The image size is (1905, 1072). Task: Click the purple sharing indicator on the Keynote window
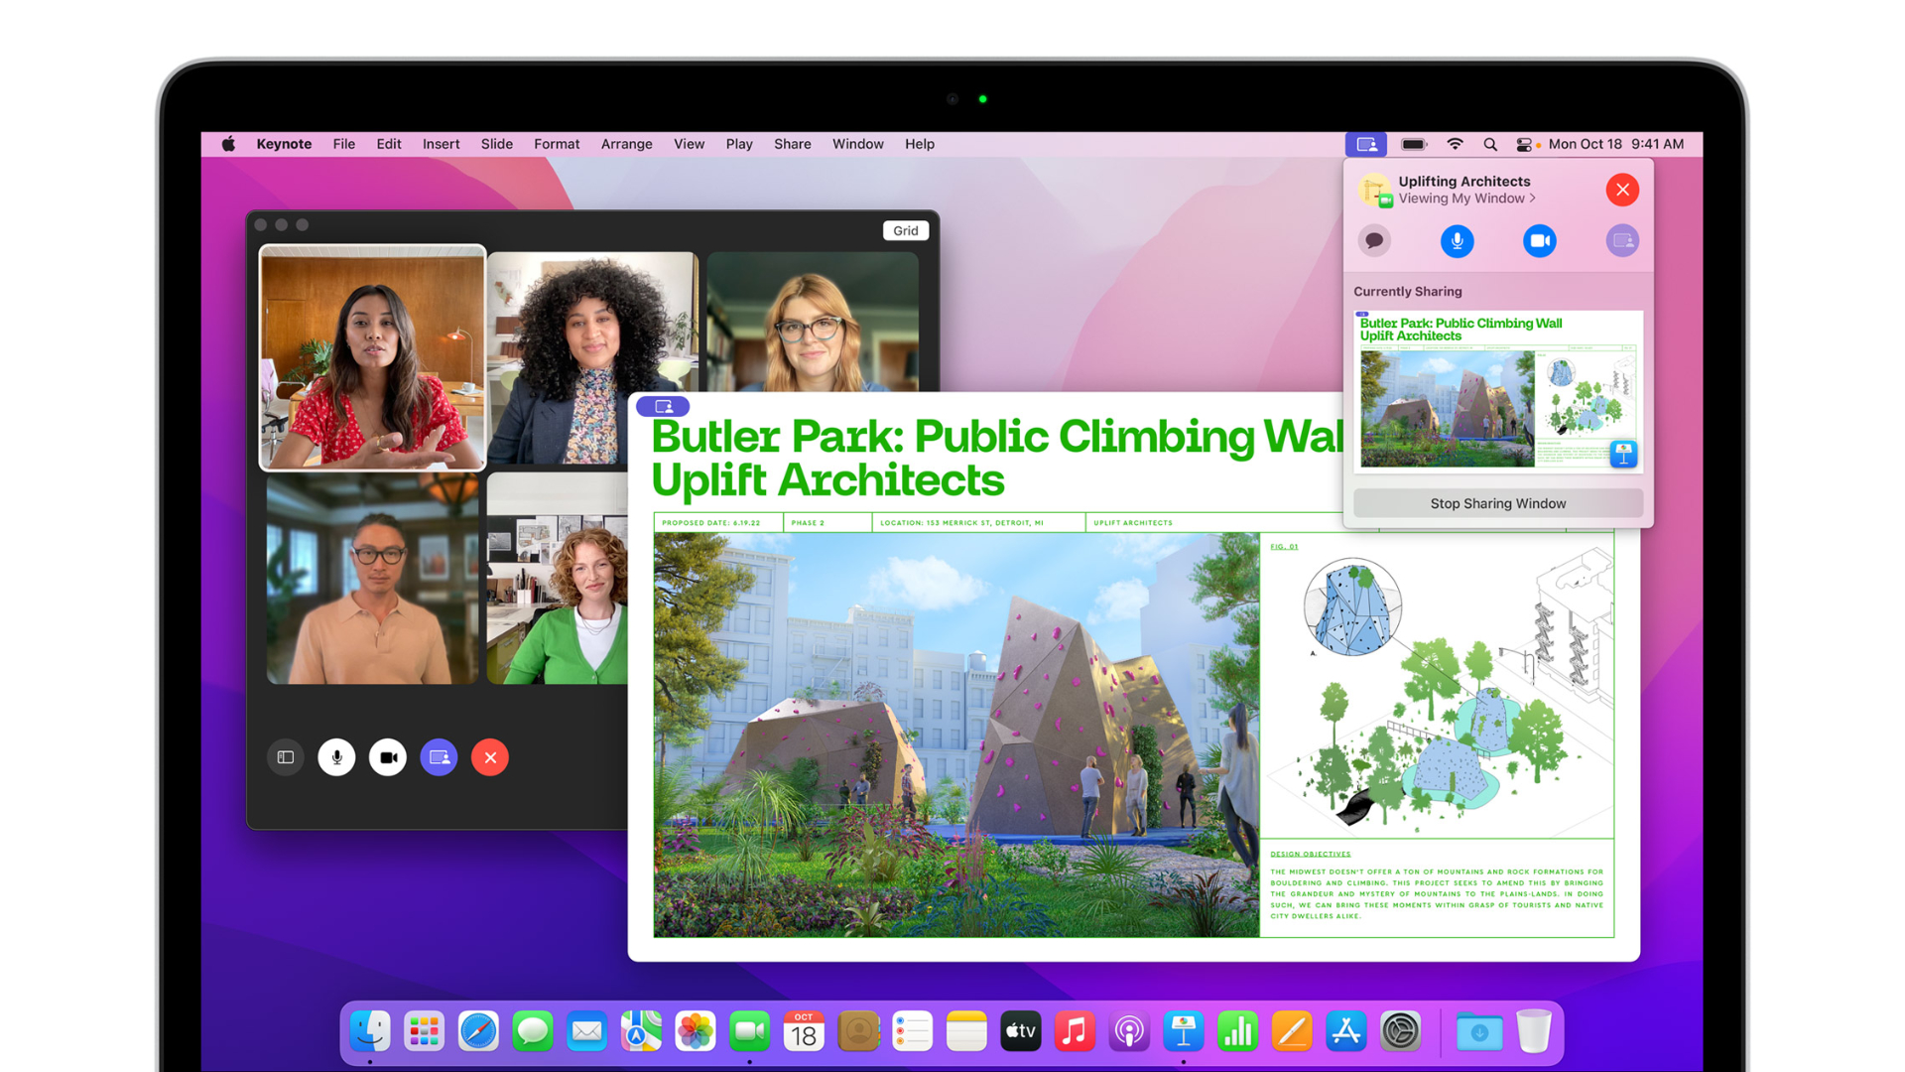coord(663,406)
